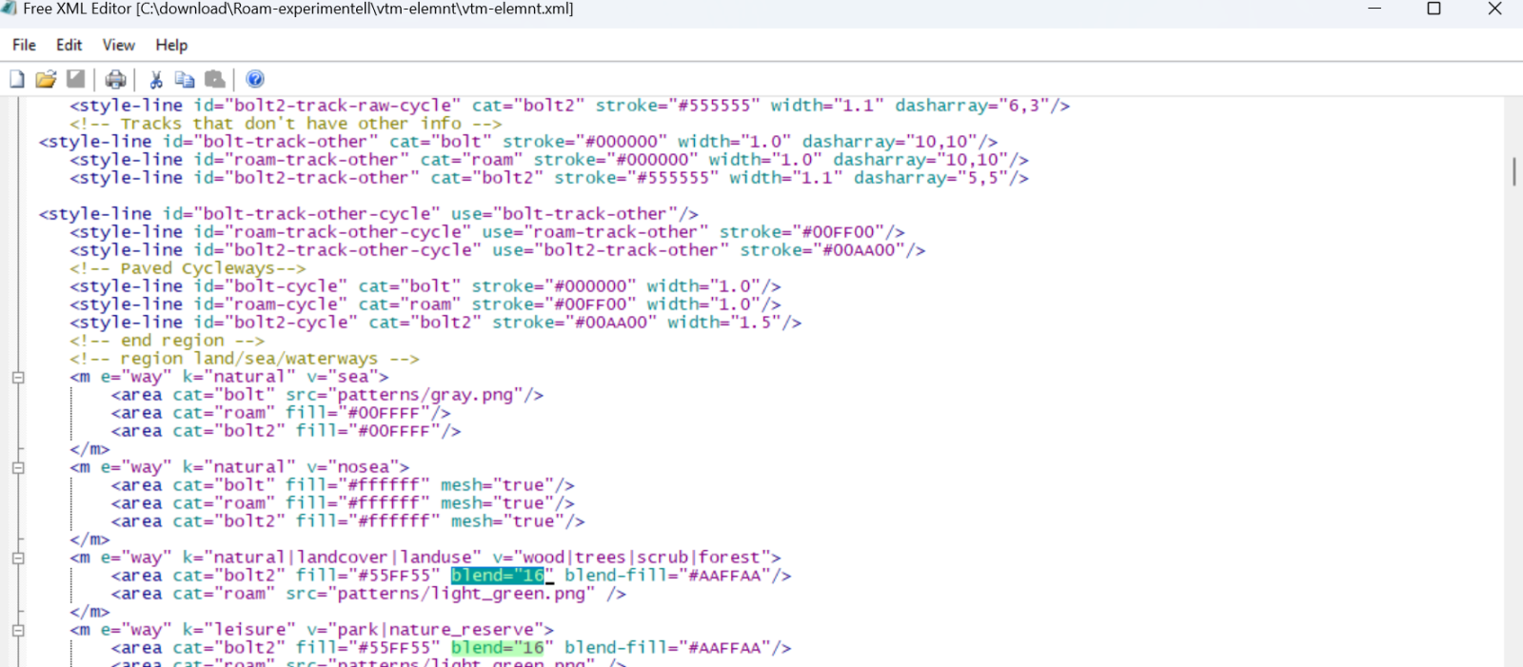The image size is (1523, 667).
Task: Click the Save toolbar icon
Action: (x=76, y=79)
